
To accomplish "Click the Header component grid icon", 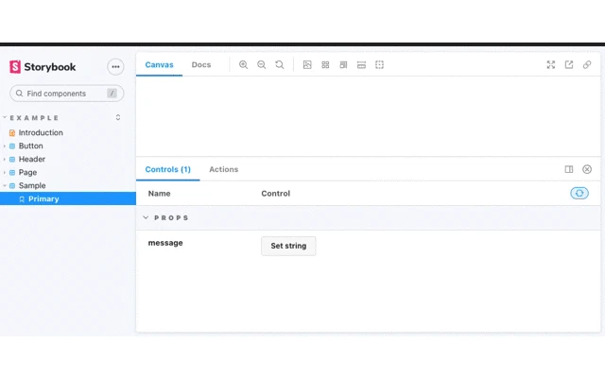I will [12, 160].
